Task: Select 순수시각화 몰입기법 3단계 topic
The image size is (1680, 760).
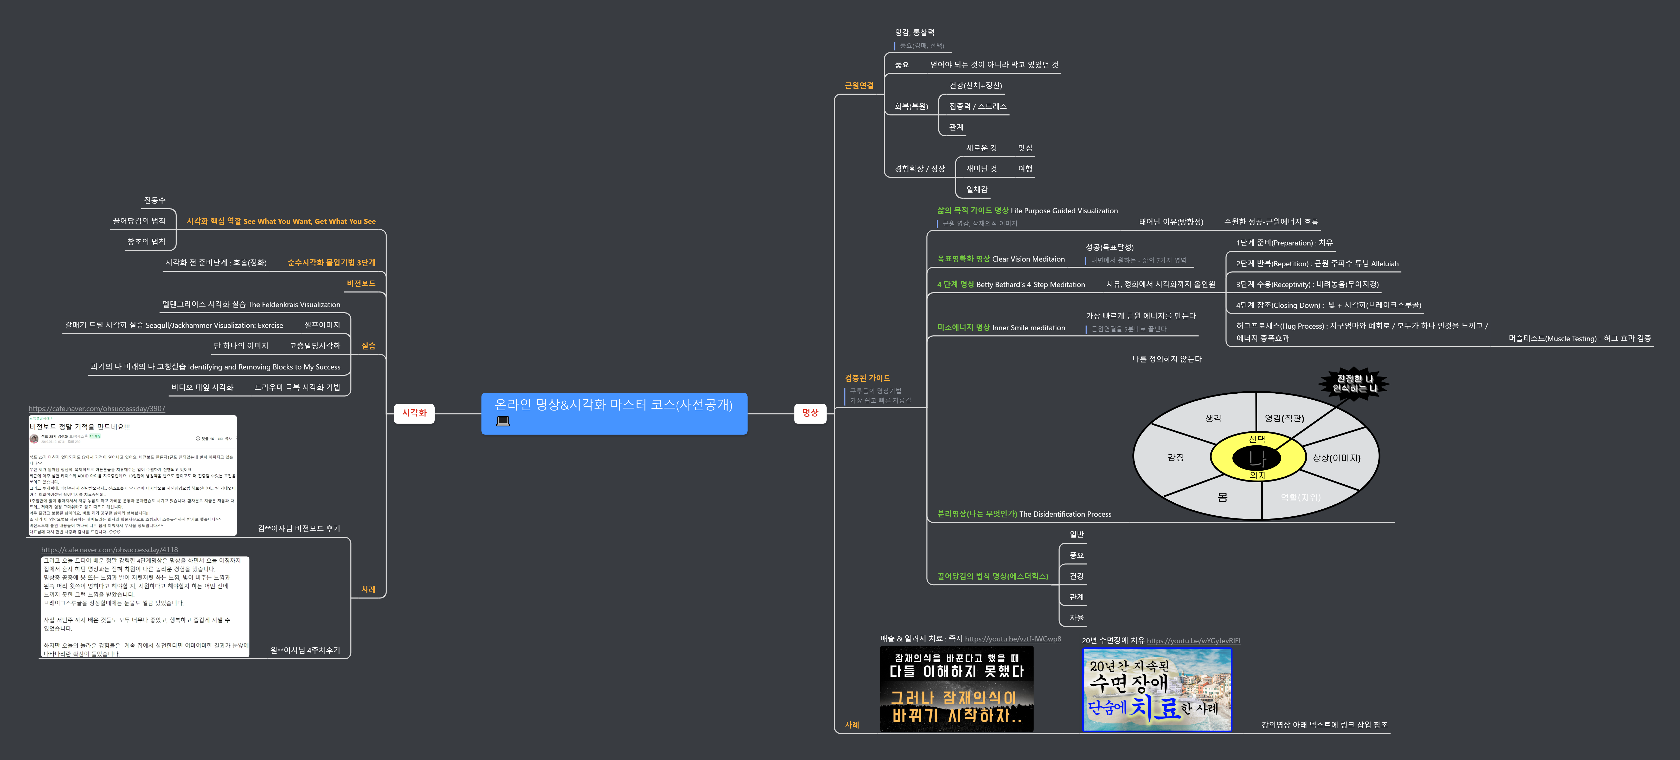Action: [x=331, y=263]
